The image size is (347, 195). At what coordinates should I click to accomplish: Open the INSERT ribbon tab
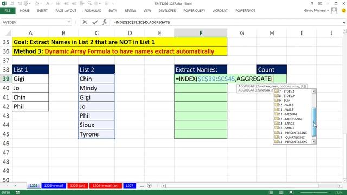click(x=42, y=11)
